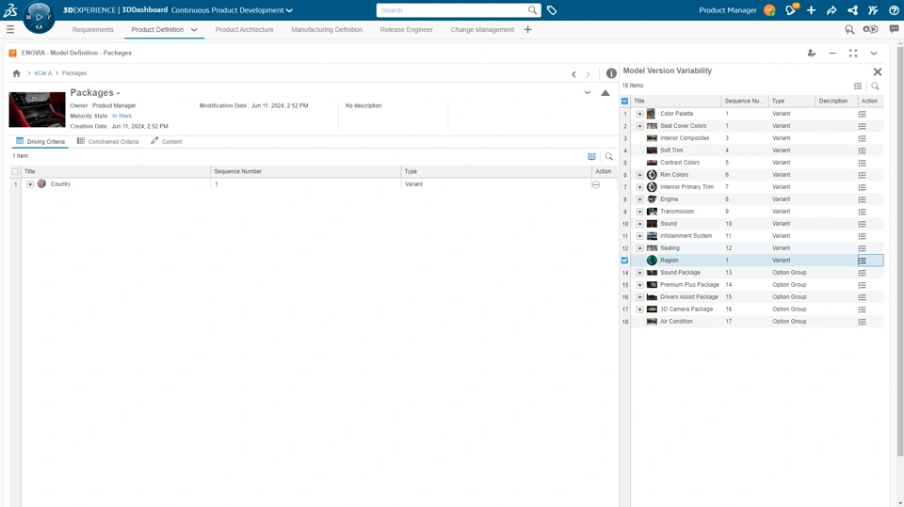The image size is (904, 507).
Task: Switch to the Release Engineer tab
Action: tap(407, 29)
